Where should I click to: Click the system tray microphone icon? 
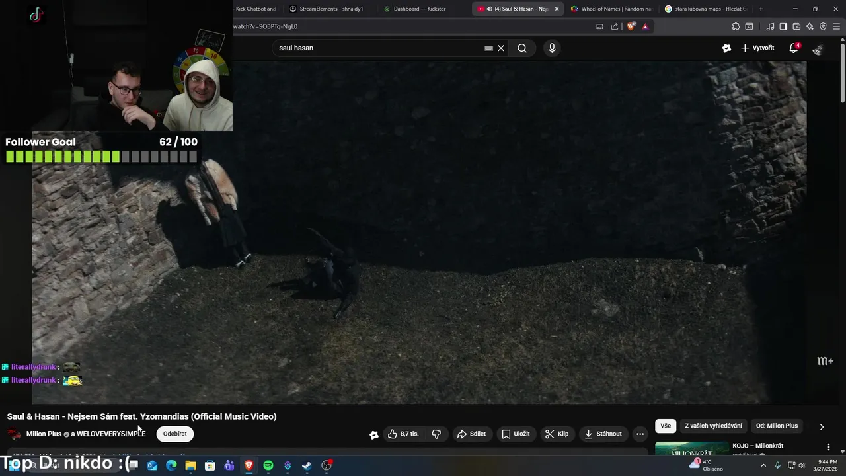777,465
